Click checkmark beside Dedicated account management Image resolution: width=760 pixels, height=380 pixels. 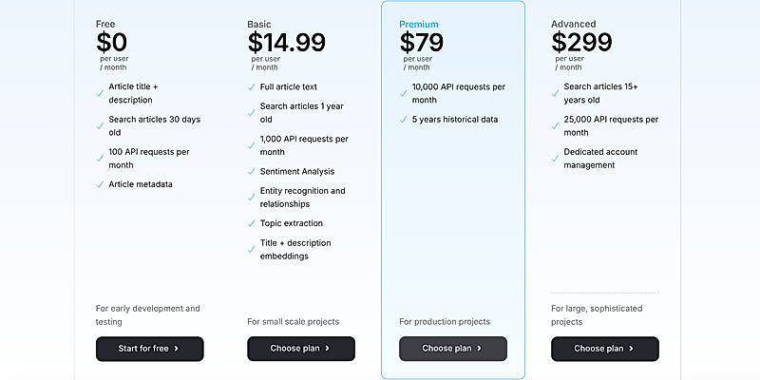[556, 152]
